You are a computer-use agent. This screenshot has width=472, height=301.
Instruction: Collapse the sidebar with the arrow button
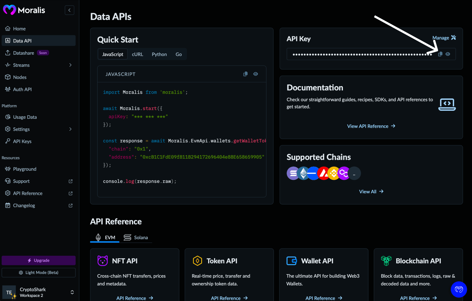pyautogui.click(x=69, y=10)
